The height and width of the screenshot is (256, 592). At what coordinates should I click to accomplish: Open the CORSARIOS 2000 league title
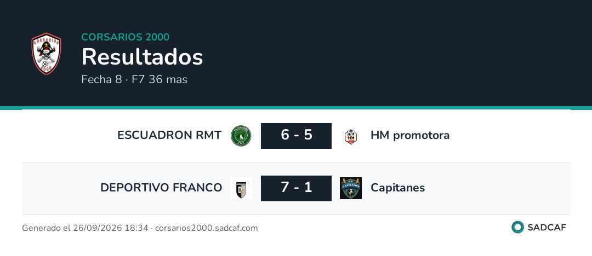pyautogui.click(x=126, y=37)
